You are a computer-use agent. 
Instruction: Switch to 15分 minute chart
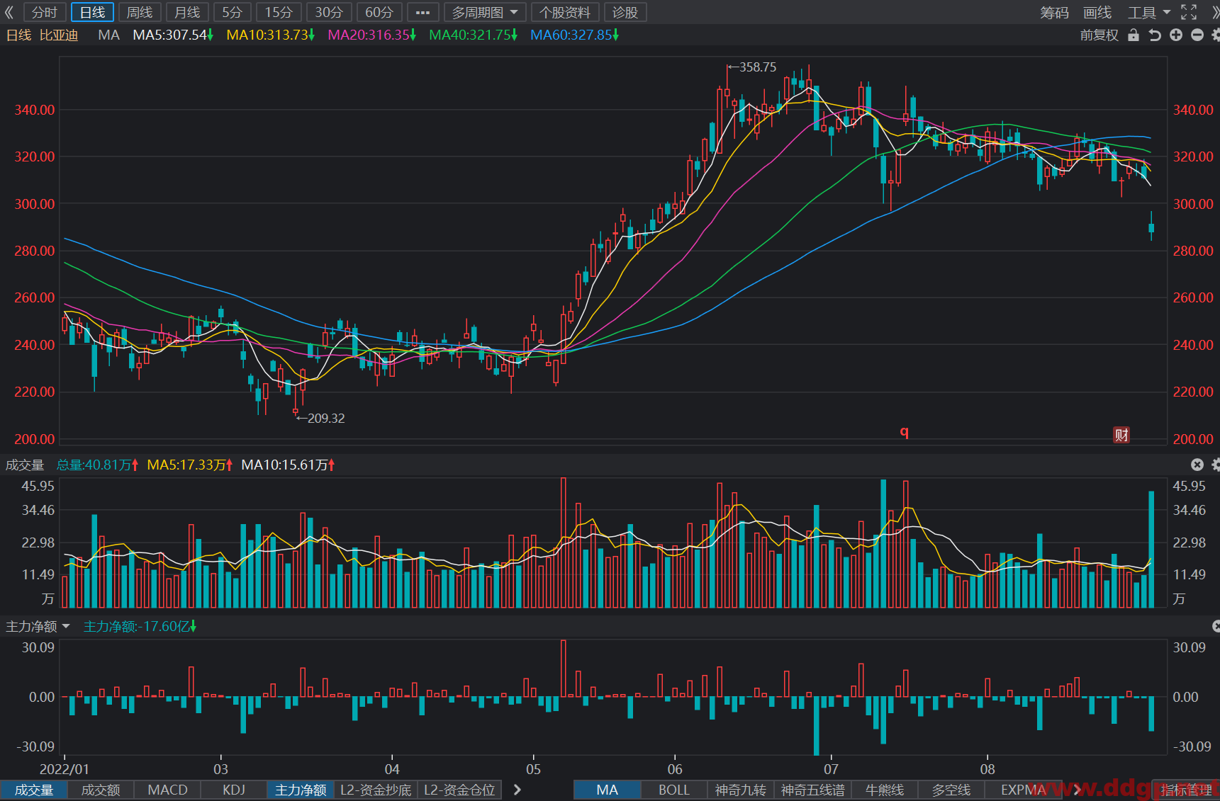pyautogui.click(x=279, y=12)
